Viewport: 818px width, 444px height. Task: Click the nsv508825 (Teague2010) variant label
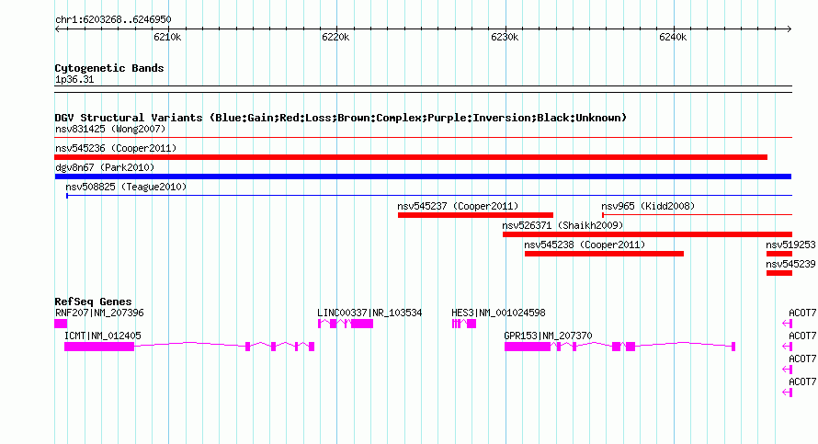pyautogui.click(x=126, y=187)
